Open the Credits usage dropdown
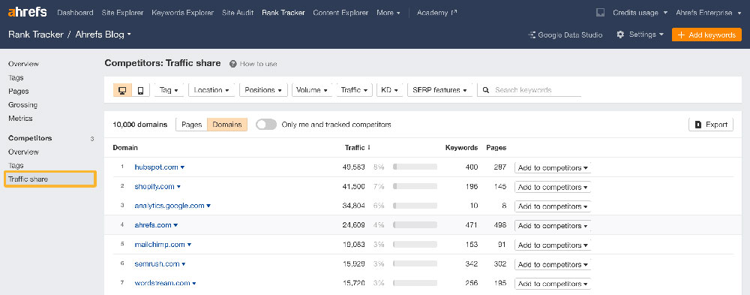 click(x=640, y=13)
